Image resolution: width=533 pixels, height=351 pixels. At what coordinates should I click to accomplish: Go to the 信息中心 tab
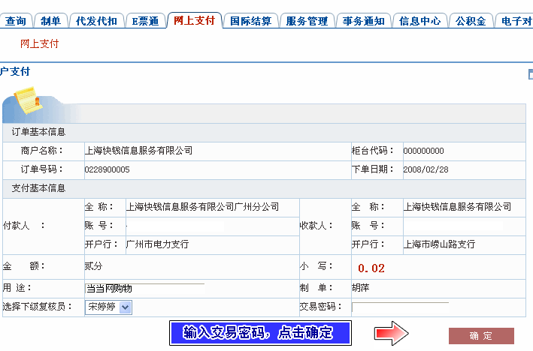point(419,21)
